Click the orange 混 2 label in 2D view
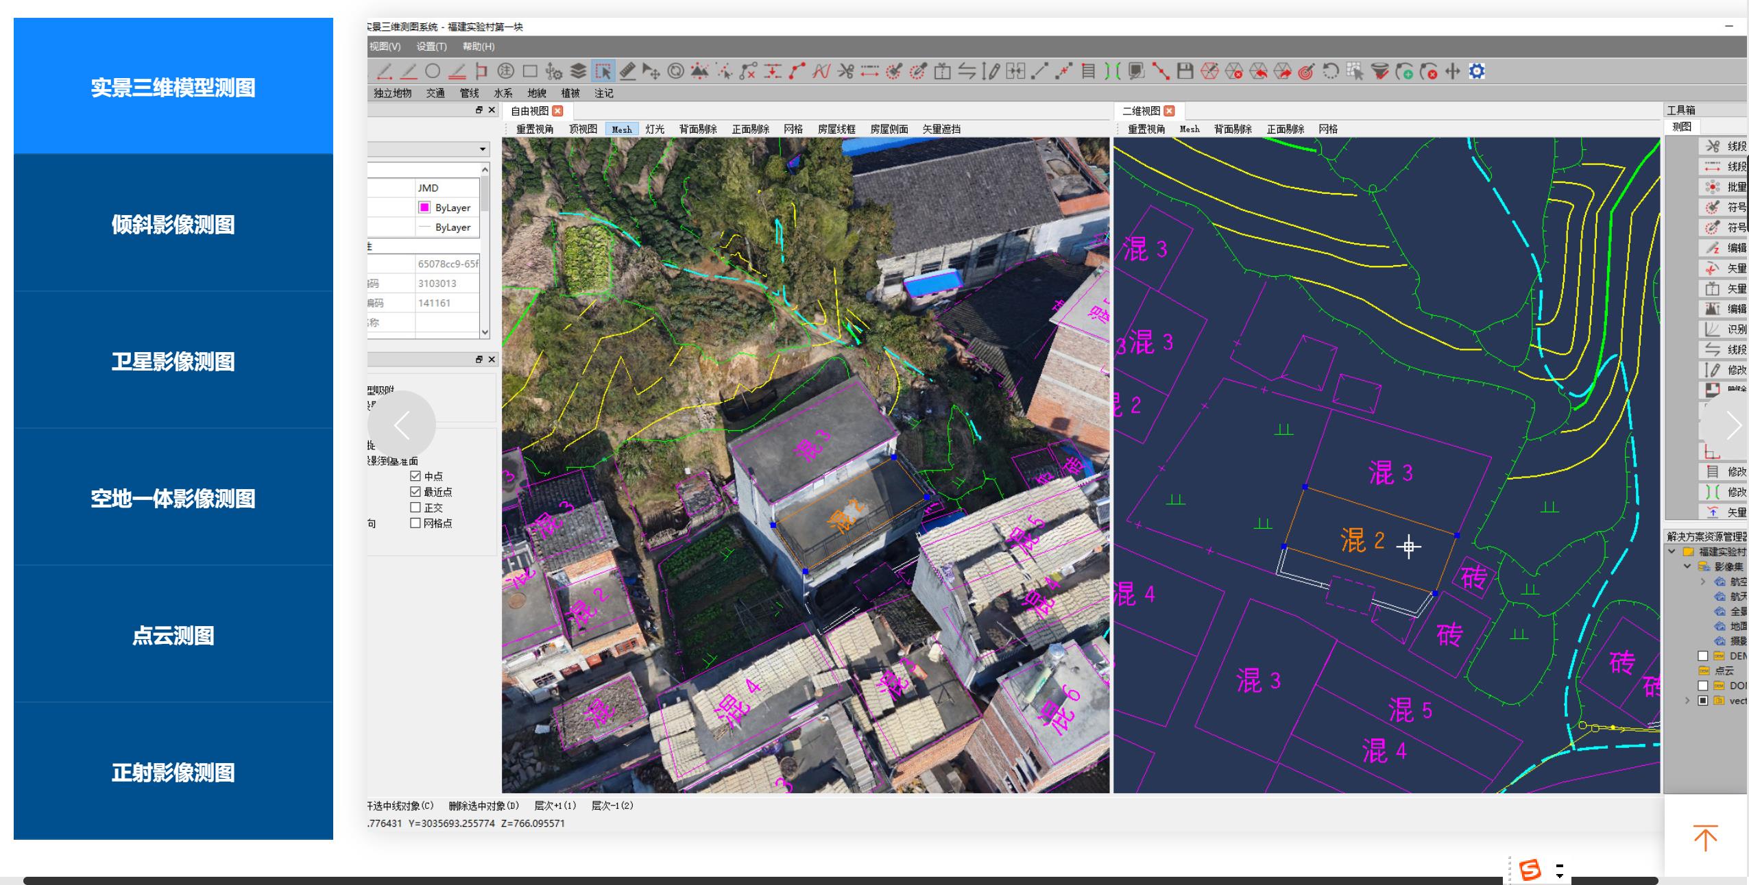The image size is (1749, 885). pyautogui.click(x=1362, y=540)
